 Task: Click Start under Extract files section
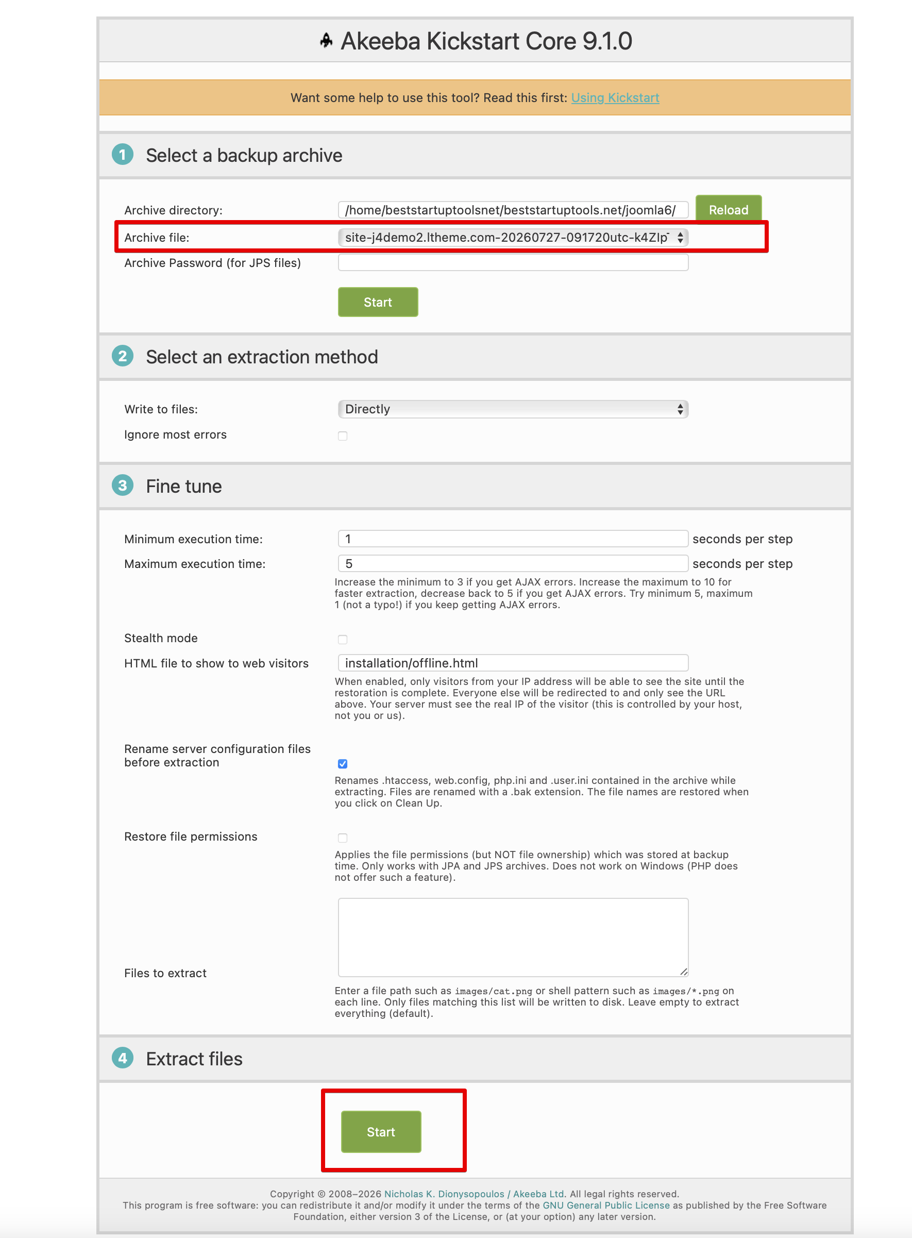tap(381, 1131)
